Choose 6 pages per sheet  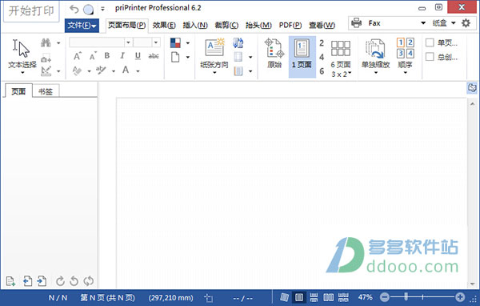(x=322, y=71)
